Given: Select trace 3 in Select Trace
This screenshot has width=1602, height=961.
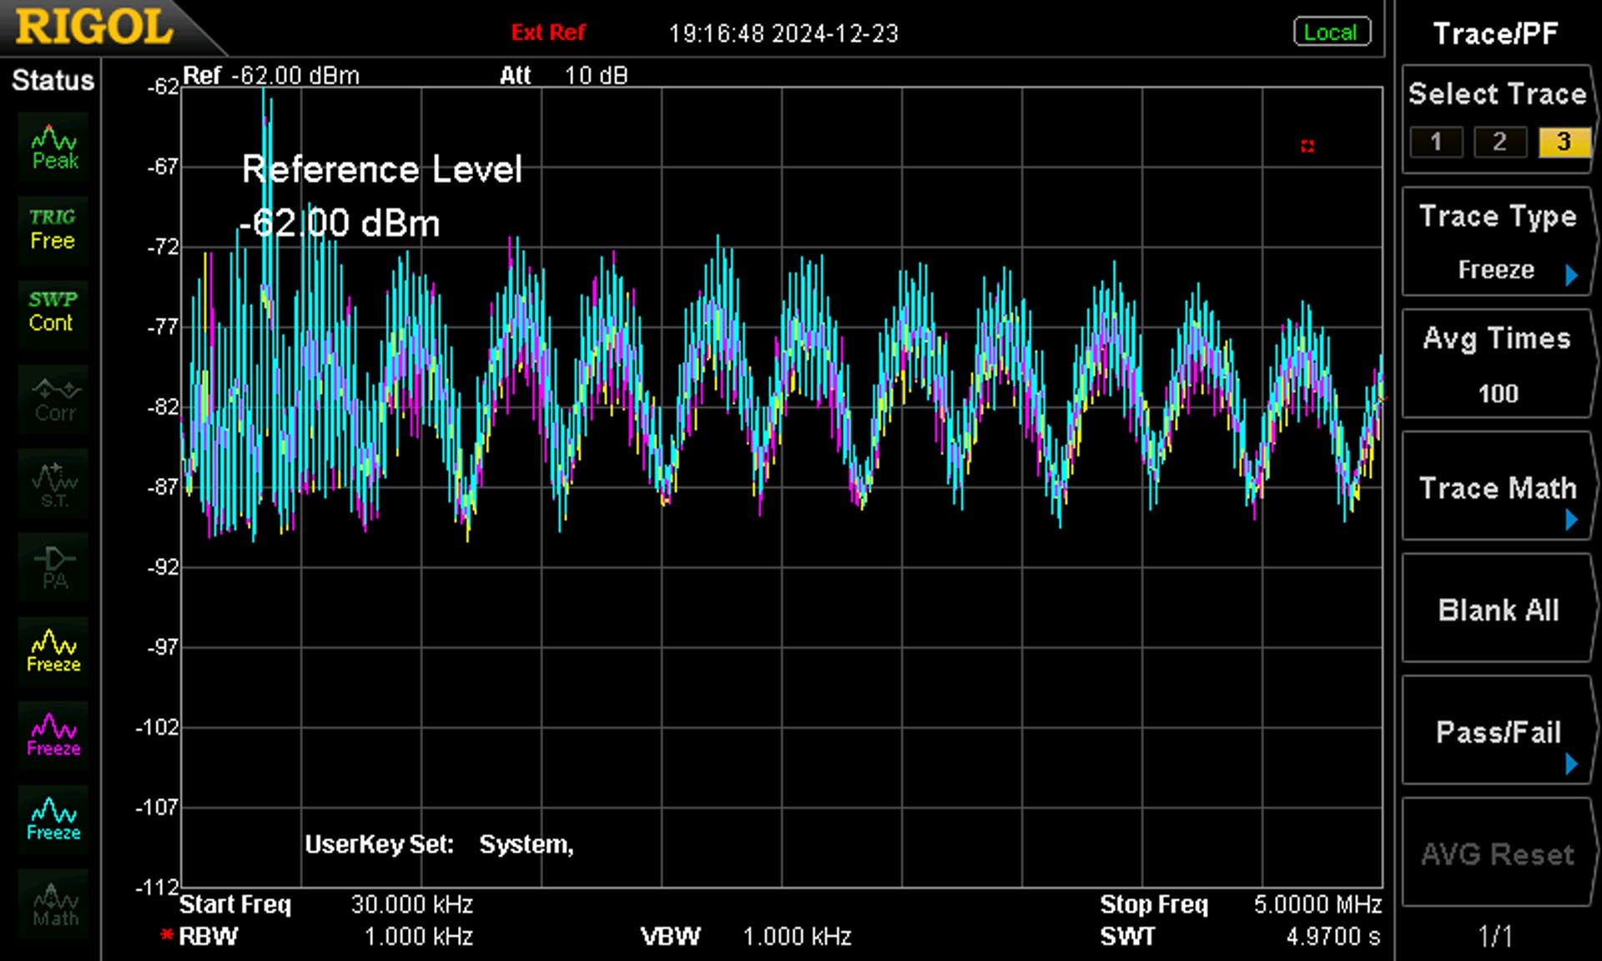Looking at the screenshot, I should 1564,142.
